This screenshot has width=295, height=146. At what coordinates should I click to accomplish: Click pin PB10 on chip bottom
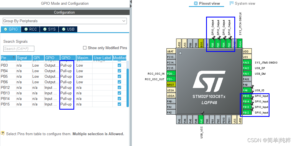[x=223, y=120]
